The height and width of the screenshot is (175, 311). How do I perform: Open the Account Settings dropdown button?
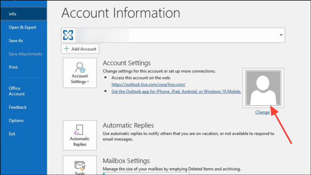click(80, 73)
